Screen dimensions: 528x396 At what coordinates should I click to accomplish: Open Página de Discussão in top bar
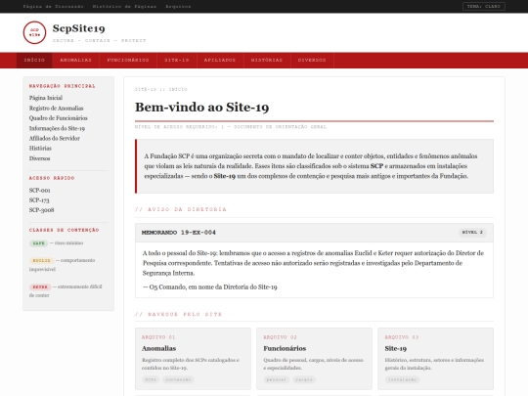[x=53, y=7]
